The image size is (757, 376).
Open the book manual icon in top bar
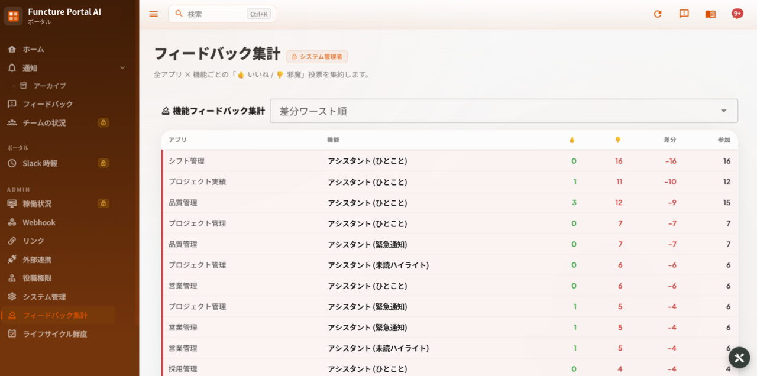(710, 14)
